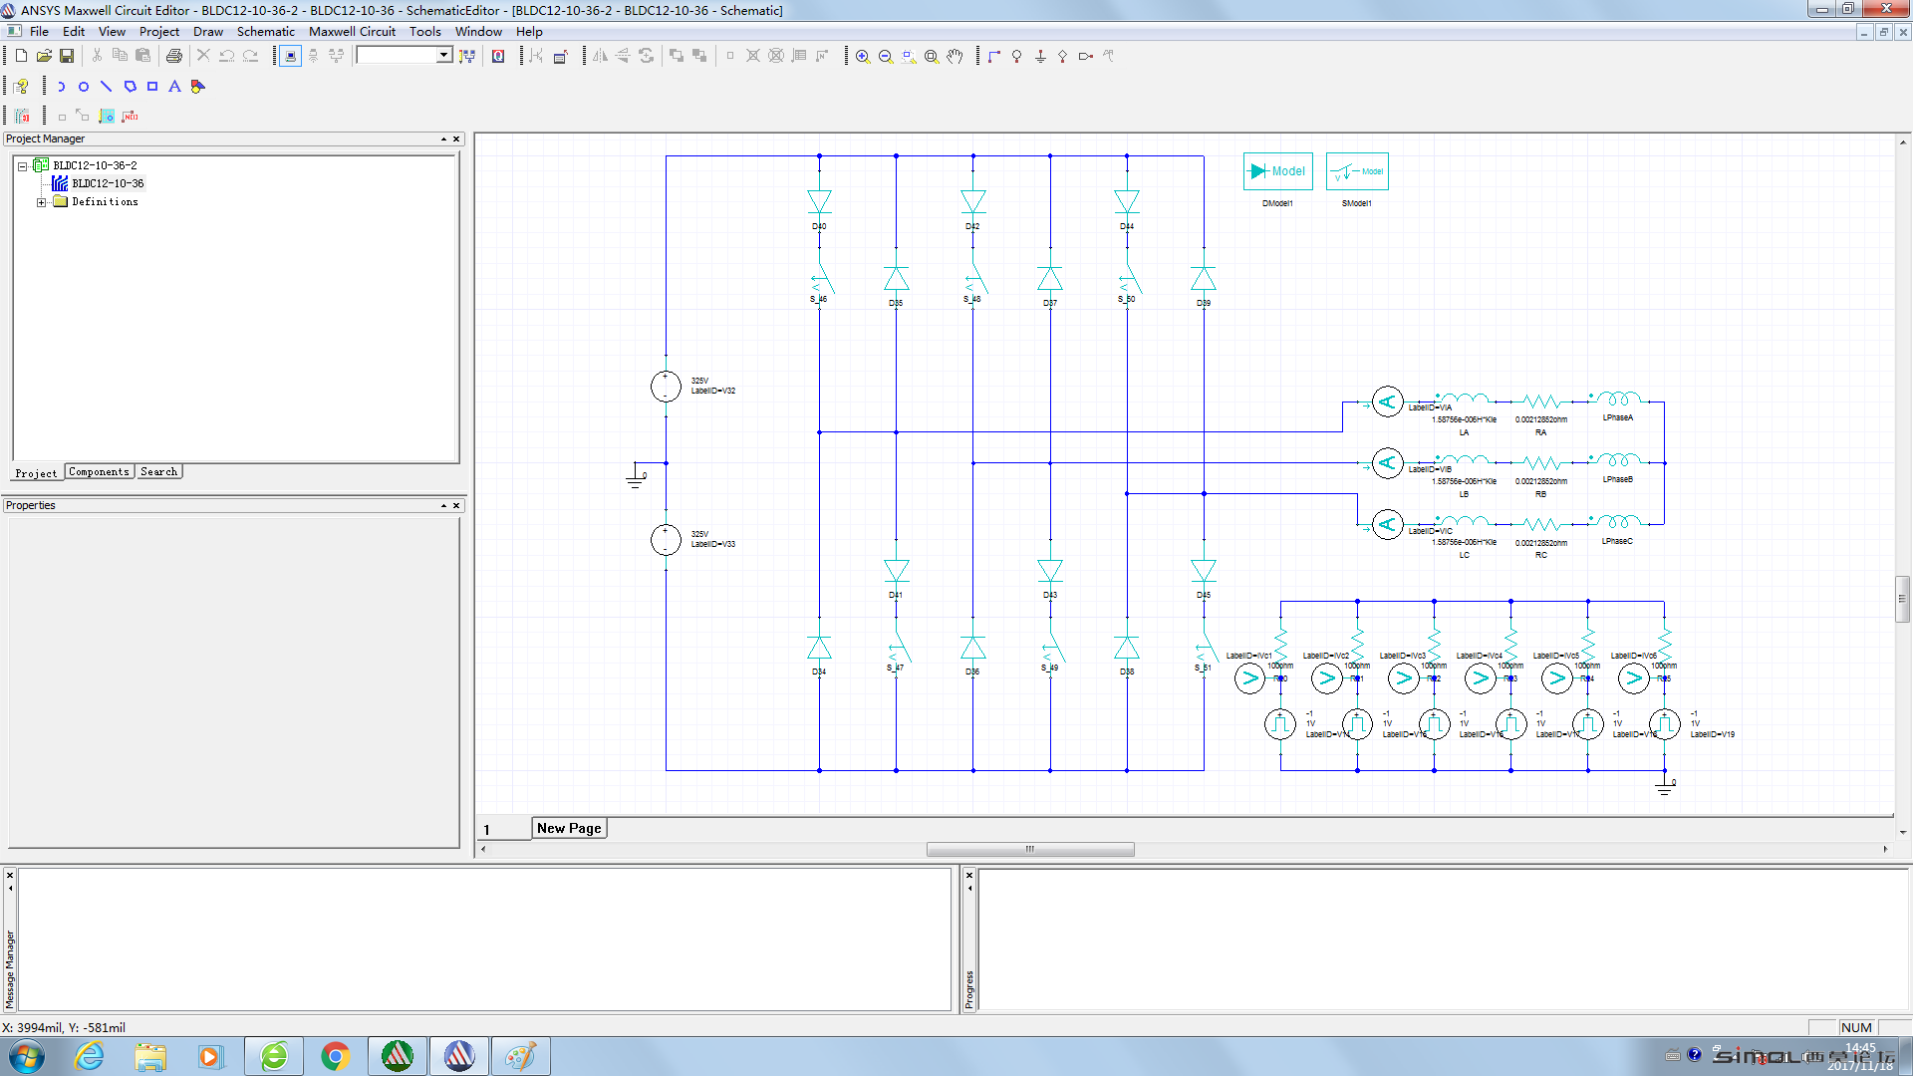The image size is (1913, 1076).
Task: Select the Draw Wire tool
Action: click(x=994, y=56)
